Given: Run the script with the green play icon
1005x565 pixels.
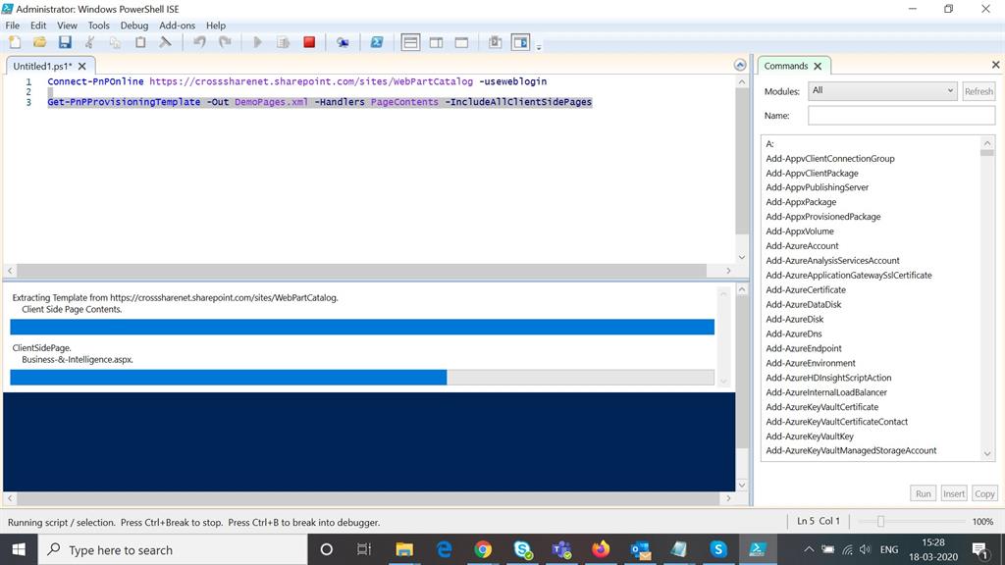Looking at the screenshot, I should (x=258, y=42).
